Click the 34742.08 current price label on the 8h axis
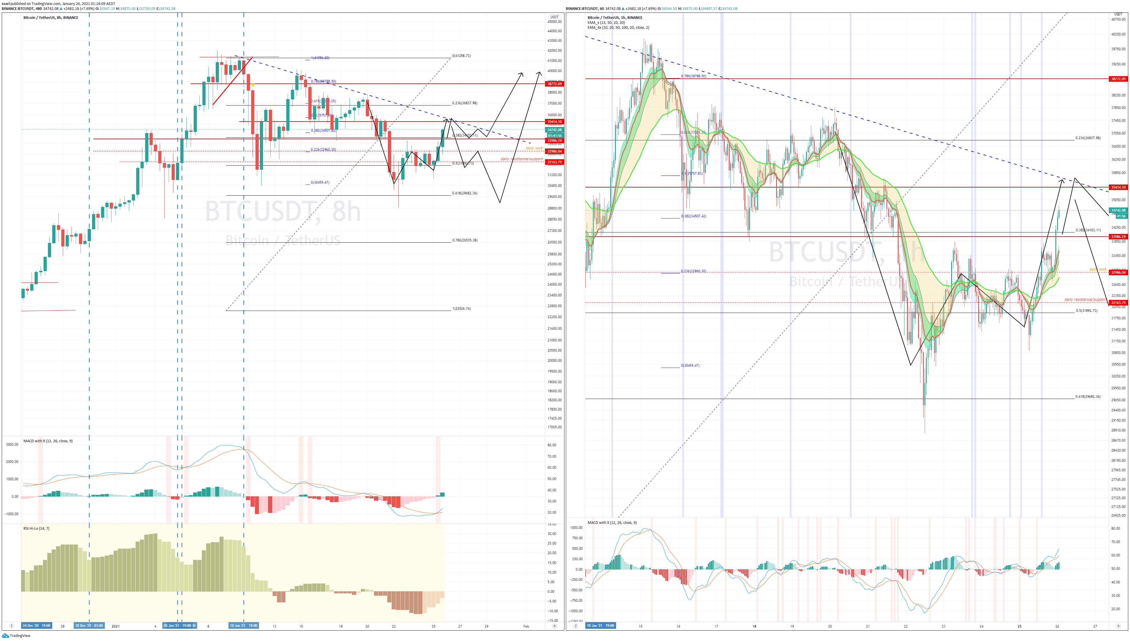 click(x=554, y=130)
